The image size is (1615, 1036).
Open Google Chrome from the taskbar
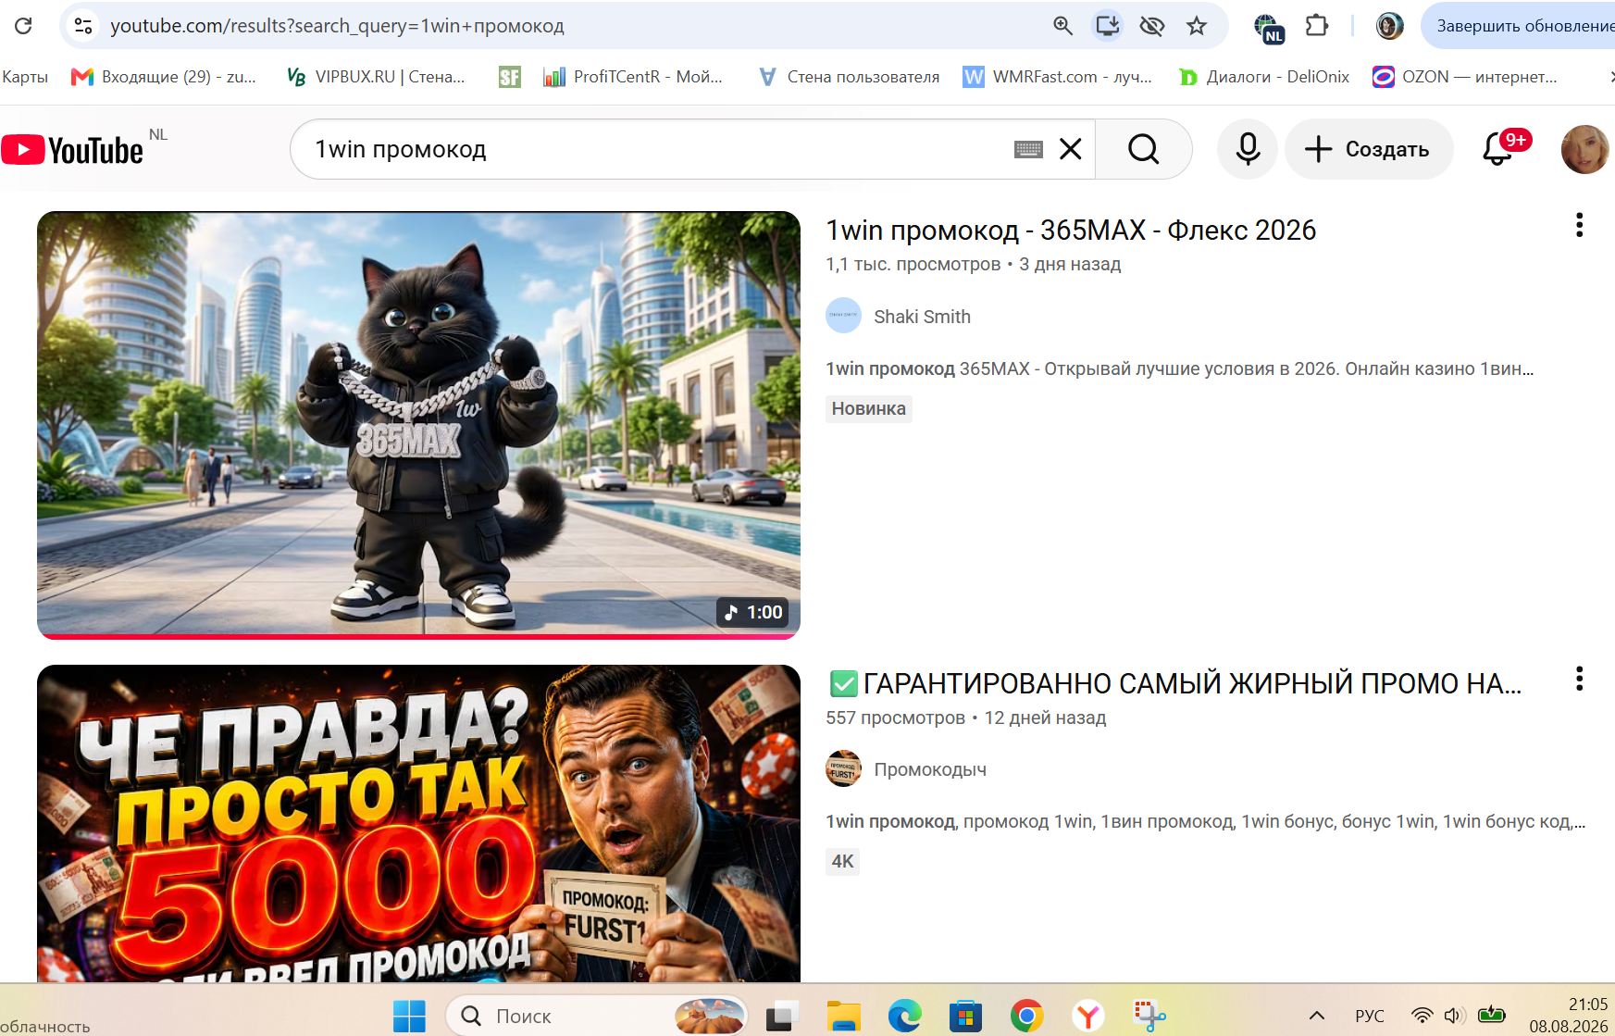coord(1026,1016)
